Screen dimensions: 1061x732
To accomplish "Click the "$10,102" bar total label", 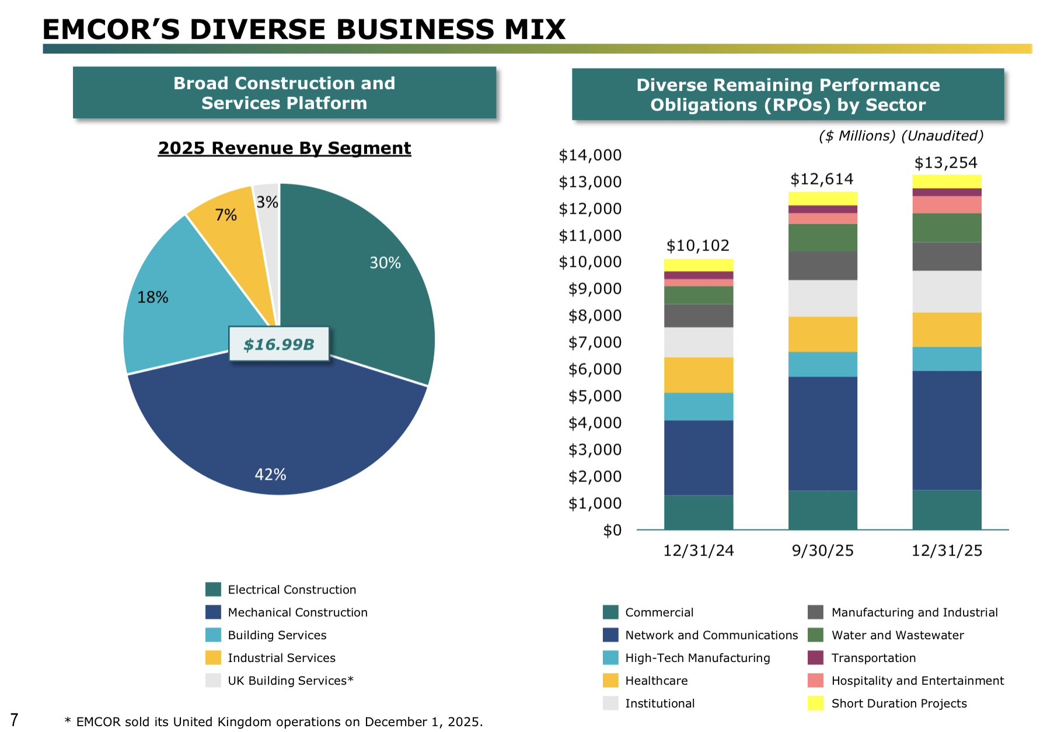I will tap(698, 245).
